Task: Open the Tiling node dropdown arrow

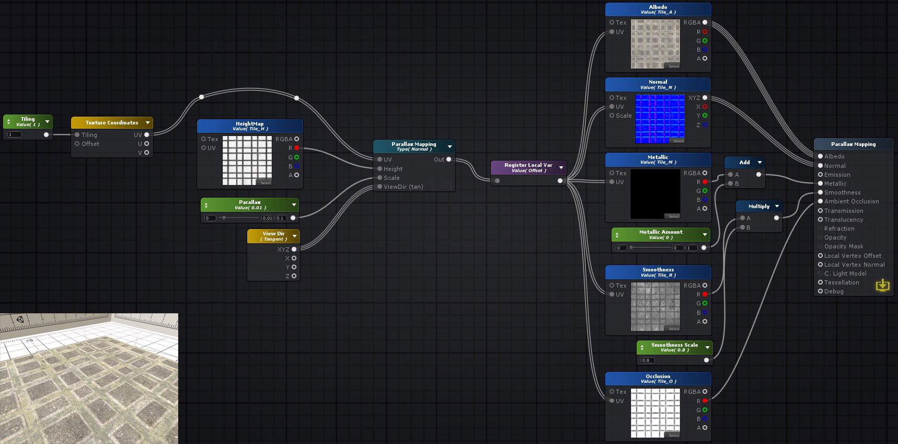Action: 48,122
